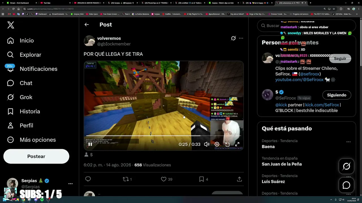This screenshot has height=203, width=362.
Task: Open a new browser tab
Action: coord(311,3)
